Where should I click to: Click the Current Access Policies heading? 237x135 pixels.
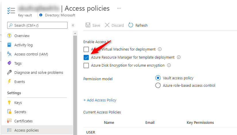pos(102,112)
